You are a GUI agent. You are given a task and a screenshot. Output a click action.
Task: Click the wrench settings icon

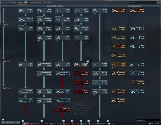(x=150, y=124)
